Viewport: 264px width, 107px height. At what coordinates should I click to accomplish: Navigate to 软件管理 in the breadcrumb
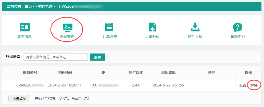pyautogui.click(x=45, y=7)
